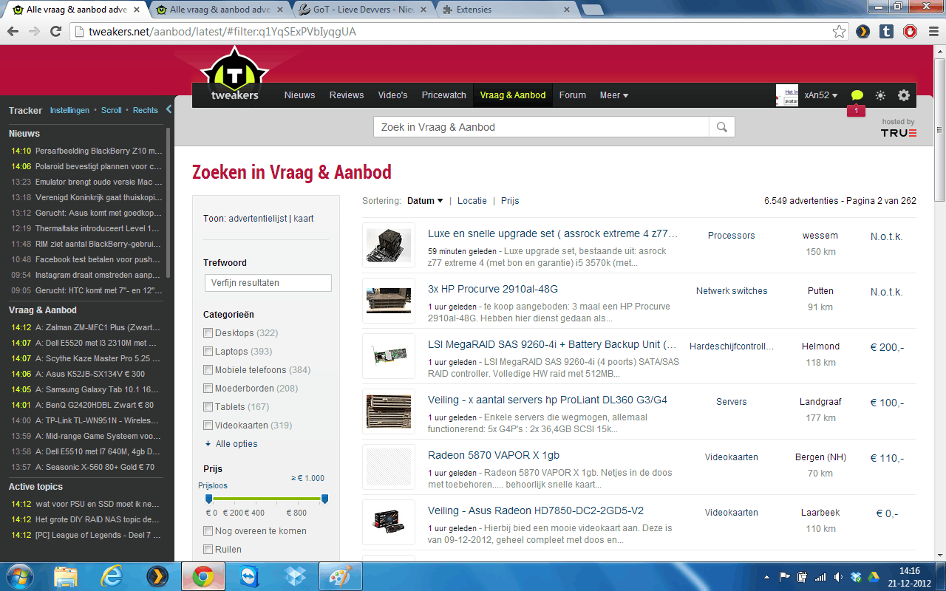Screen dimensions: 946x591
Task: Check the Videokaarten category checkbox
Action: pos(208,426)
